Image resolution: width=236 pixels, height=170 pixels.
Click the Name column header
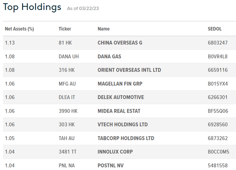tap(104, 29)
